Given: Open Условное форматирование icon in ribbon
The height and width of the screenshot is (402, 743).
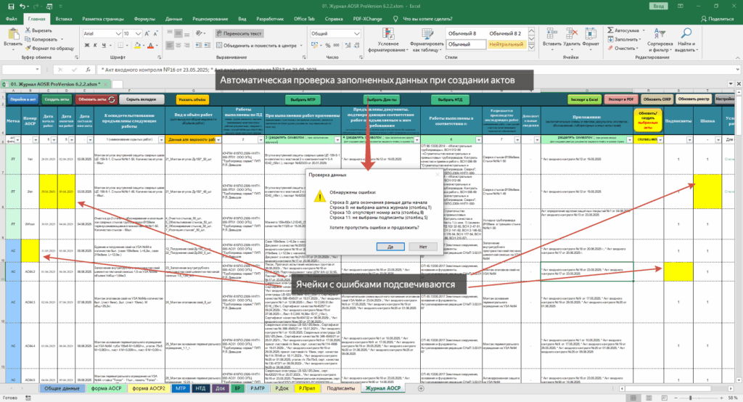Looking at the screenshot, I should pos(388,33).
